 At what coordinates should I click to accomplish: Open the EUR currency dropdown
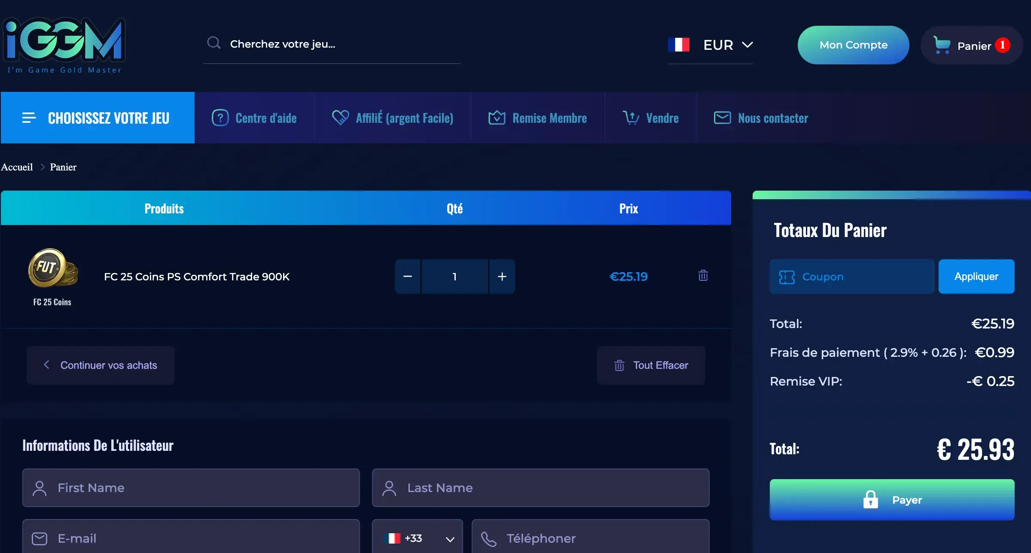point(711,45)
